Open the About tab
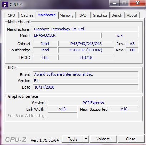The image size is (146, 145). click(x=132, y=15)
